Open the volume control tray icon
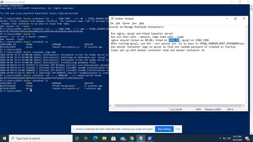The width and height of the screenshot is (253, 142). click(x=229, y=138)
